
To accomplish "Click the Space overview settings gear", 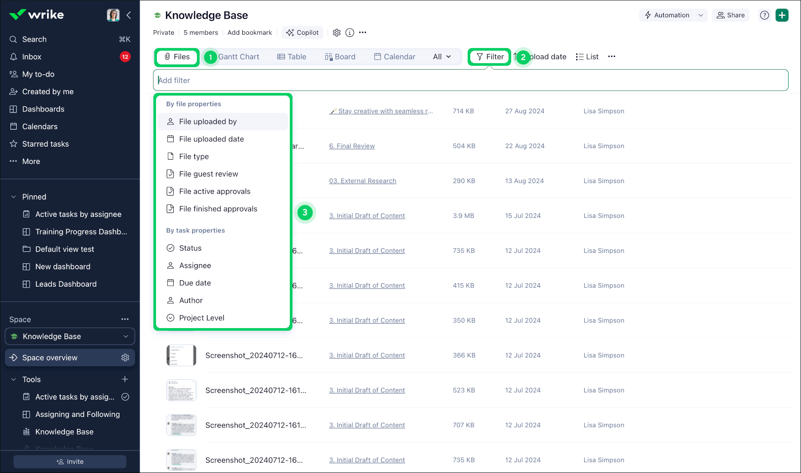I will tap(125, 358).
